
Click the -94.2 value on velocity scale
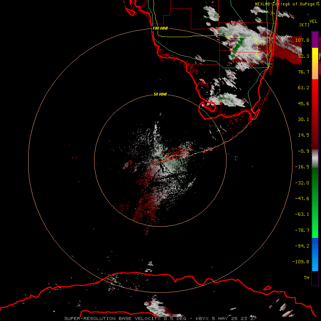click(x=302, y=246)
